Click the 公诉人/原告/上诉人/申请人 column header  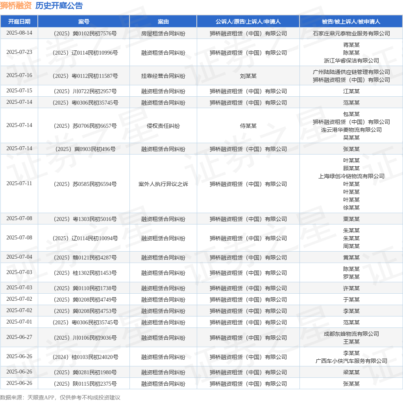248,22
